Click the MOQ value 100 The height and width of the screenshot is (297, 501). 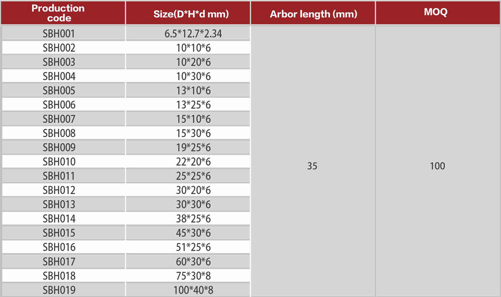click(437, 166)
